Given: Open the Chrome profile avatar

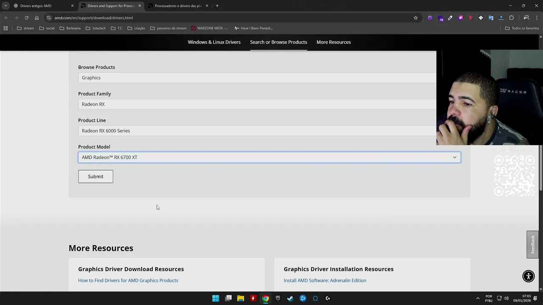Looking at the screenshot, I should click(526, 18).
